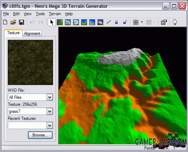
Task: Click the New file icon
Action: 5,22
